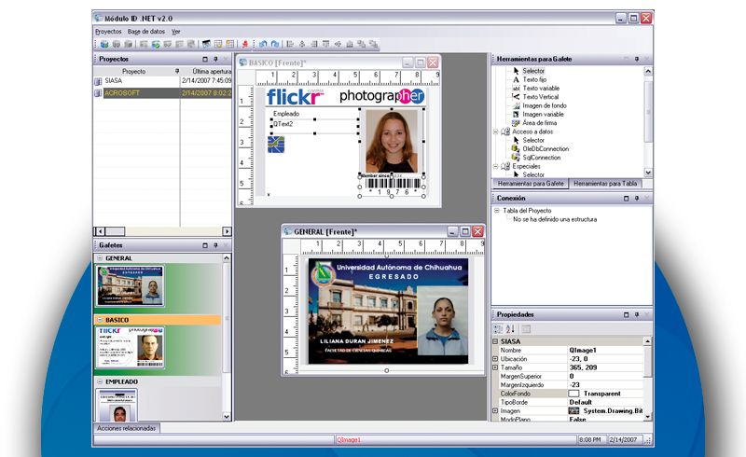Image resolution: width=746 pixels, height=457 pixels.
Task: Expand the Imagen property
Action: [495, 410]
